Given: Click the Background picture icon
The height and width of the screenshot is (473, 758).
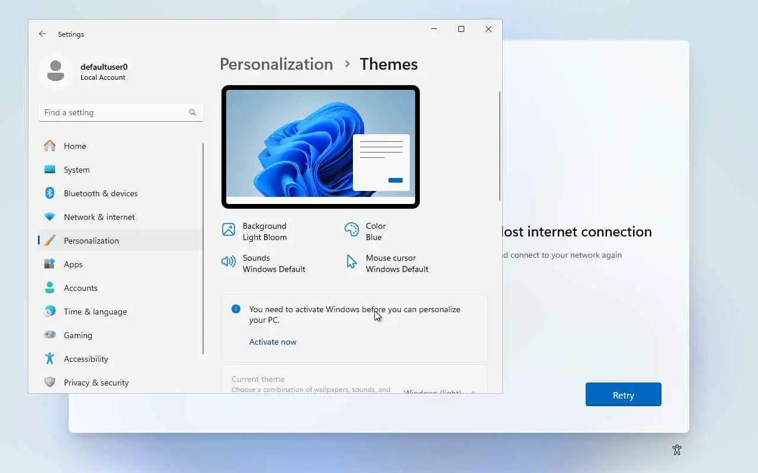Looking at the screenshot, I should pos(229,229).
